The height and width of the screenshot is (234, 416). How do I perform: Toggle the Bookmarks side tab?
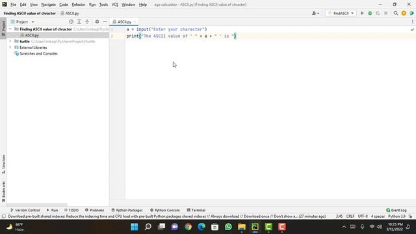[x=3, y=192]
